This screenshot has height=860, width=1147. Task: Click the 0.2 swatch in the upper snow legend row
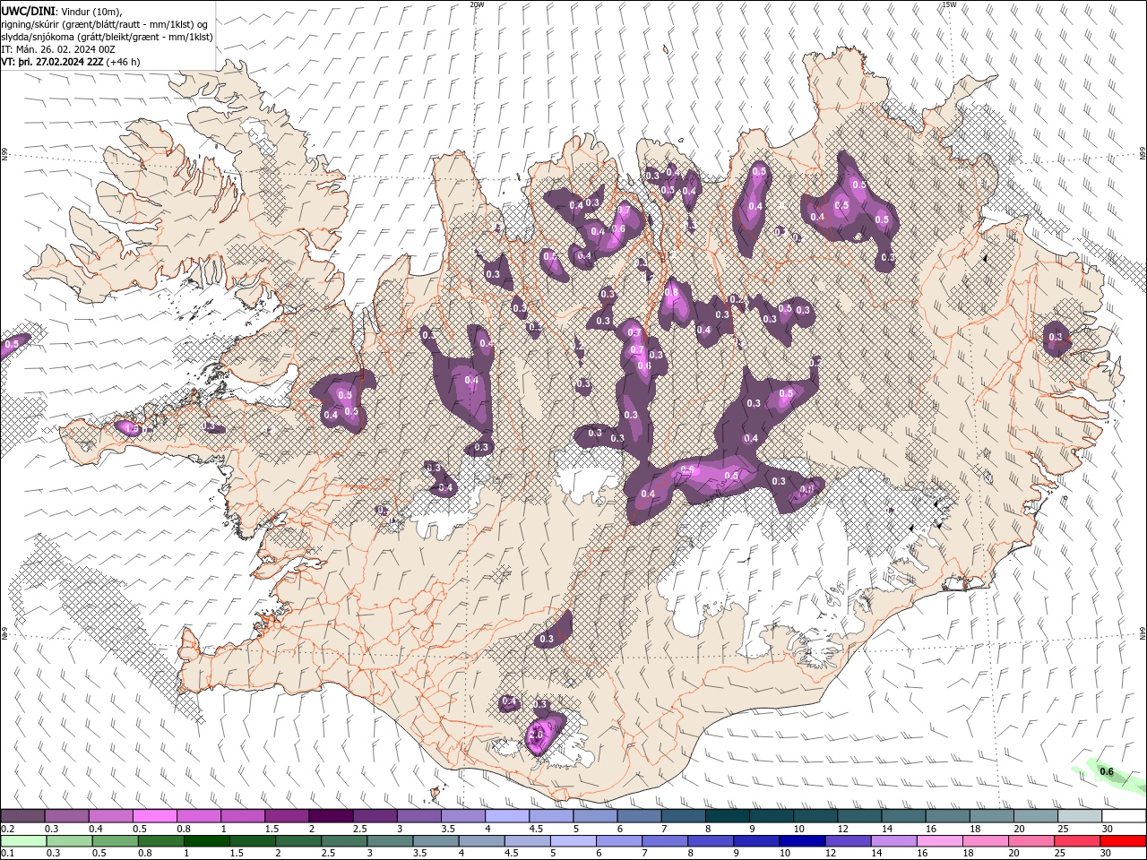click(23, 816)
